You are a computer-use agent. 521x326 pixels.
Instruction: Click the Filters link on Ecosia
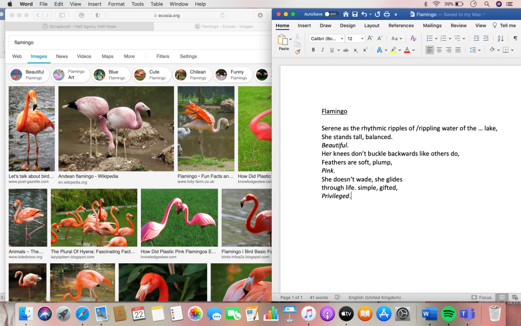tap(163, 57)
